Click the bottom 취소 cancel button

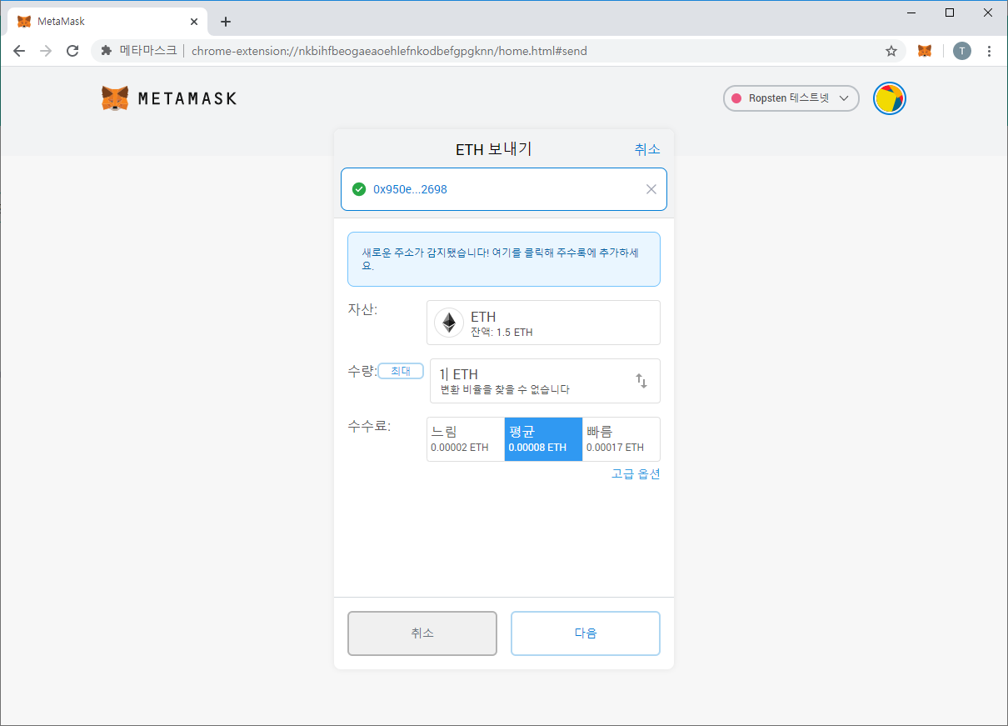tap(422, 633)
